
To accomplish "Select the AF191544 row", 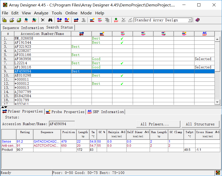I will 108,43.
